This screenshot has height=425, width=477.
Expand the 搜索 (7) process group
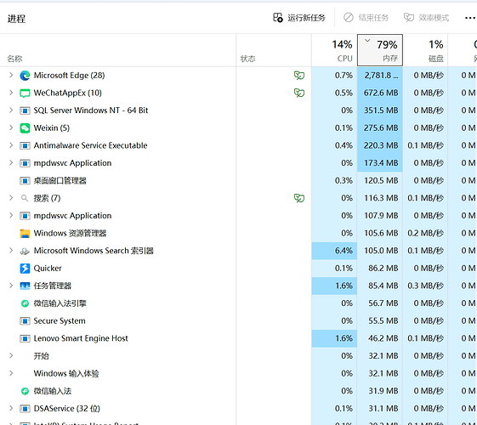[11, 197]
